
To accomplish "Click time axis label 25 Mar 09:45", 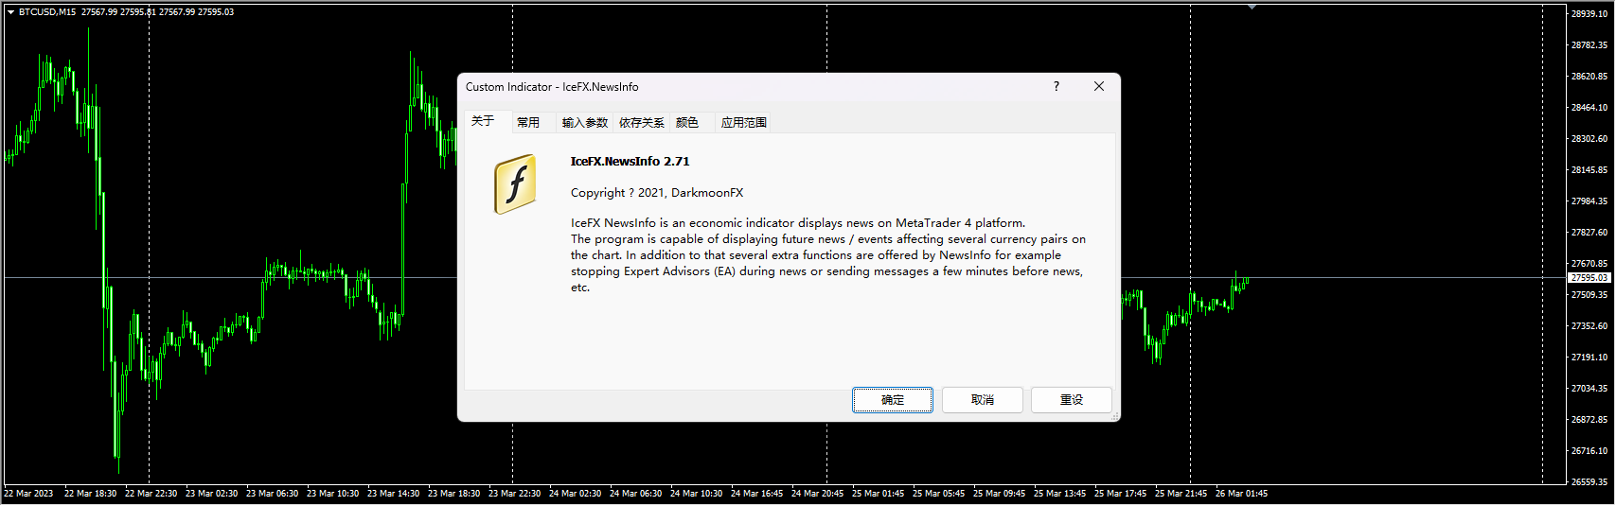I will 999,494.
